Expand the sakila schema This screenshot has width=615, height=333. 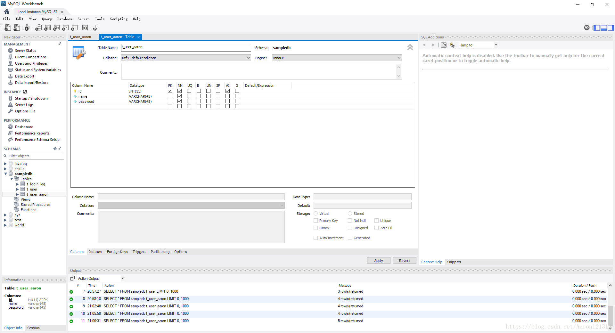[5, 169]
